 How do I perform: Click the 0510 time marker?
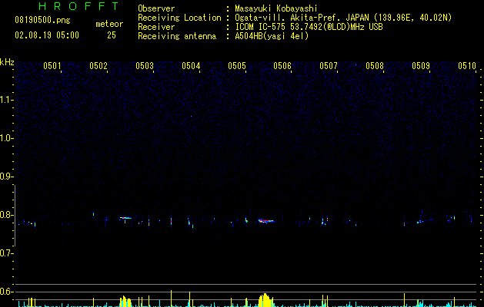(x=467, y=65)
